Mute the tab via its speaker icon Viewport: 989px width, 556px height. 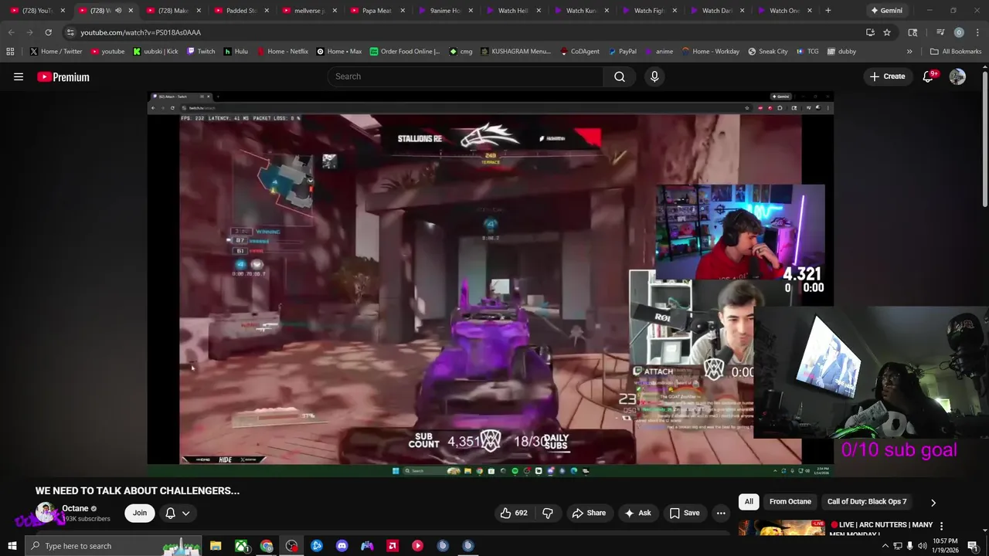click(118, 11)
